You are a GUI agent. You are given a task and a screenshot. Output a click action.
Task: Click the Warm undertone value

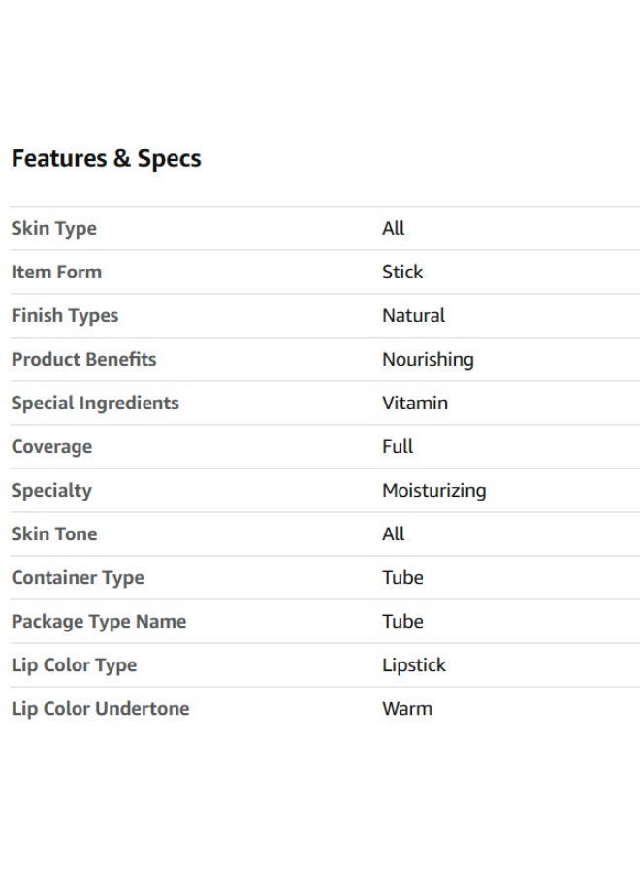pos(407,709)
